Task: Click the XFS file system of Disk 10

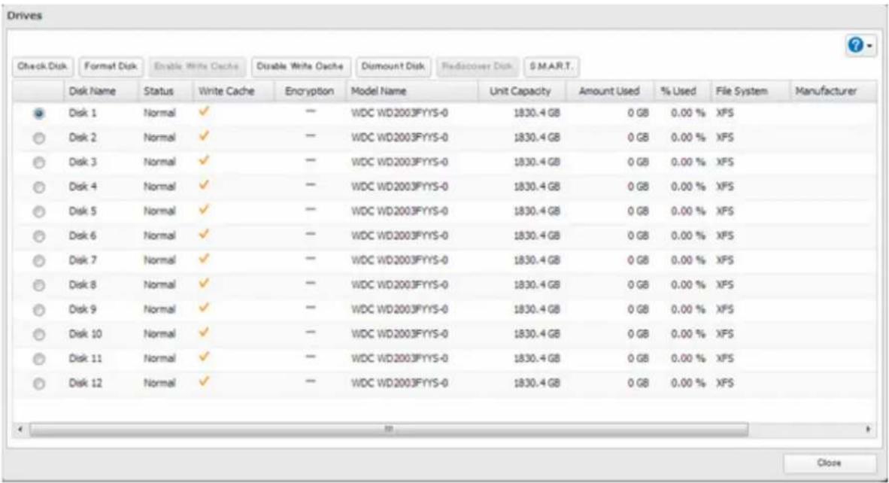Action: click(725, 335)
